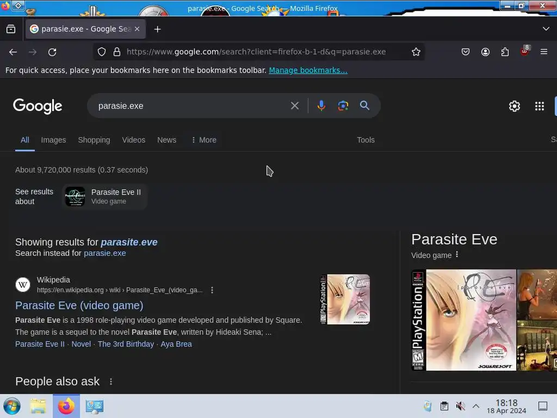Open the file manager taskbar icon
Image resolution: width=557 pixels, height=418 pixels.
click(x=38, y=406)
